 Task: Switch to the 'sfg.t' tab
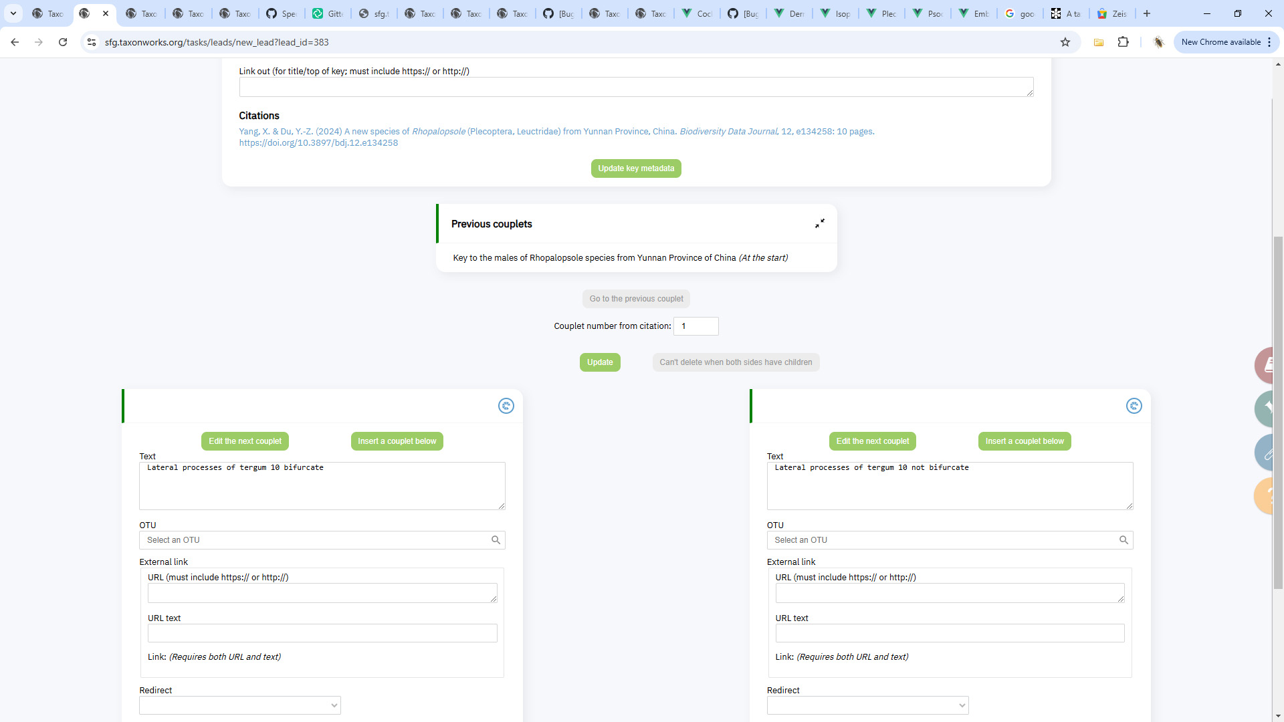click(374, 13)
